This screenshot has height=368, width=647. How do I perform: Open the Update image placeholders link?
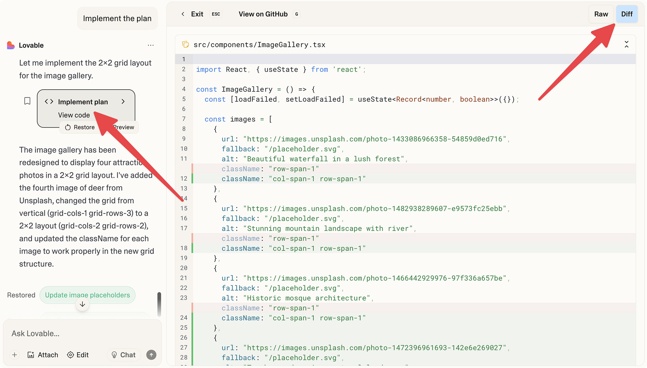87,295
